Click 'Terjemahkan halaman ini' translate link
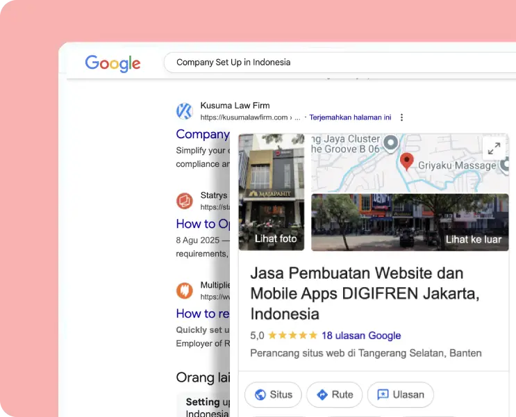 coord(350,117)
